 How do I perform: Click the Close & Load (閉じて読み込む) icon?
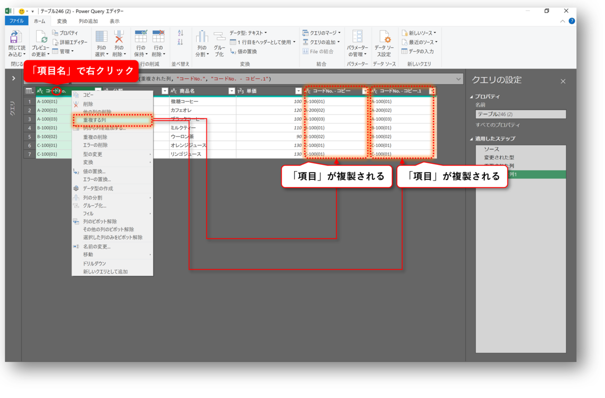pyautogui.click(x=16, y=37)
